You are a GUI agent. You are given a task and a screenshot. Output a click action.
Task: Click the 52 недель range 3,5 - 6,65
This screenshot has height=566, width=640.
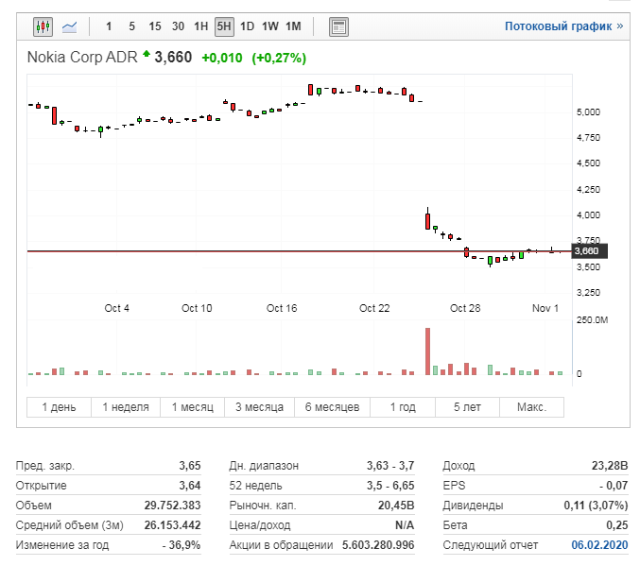click(x=390, y=486)
